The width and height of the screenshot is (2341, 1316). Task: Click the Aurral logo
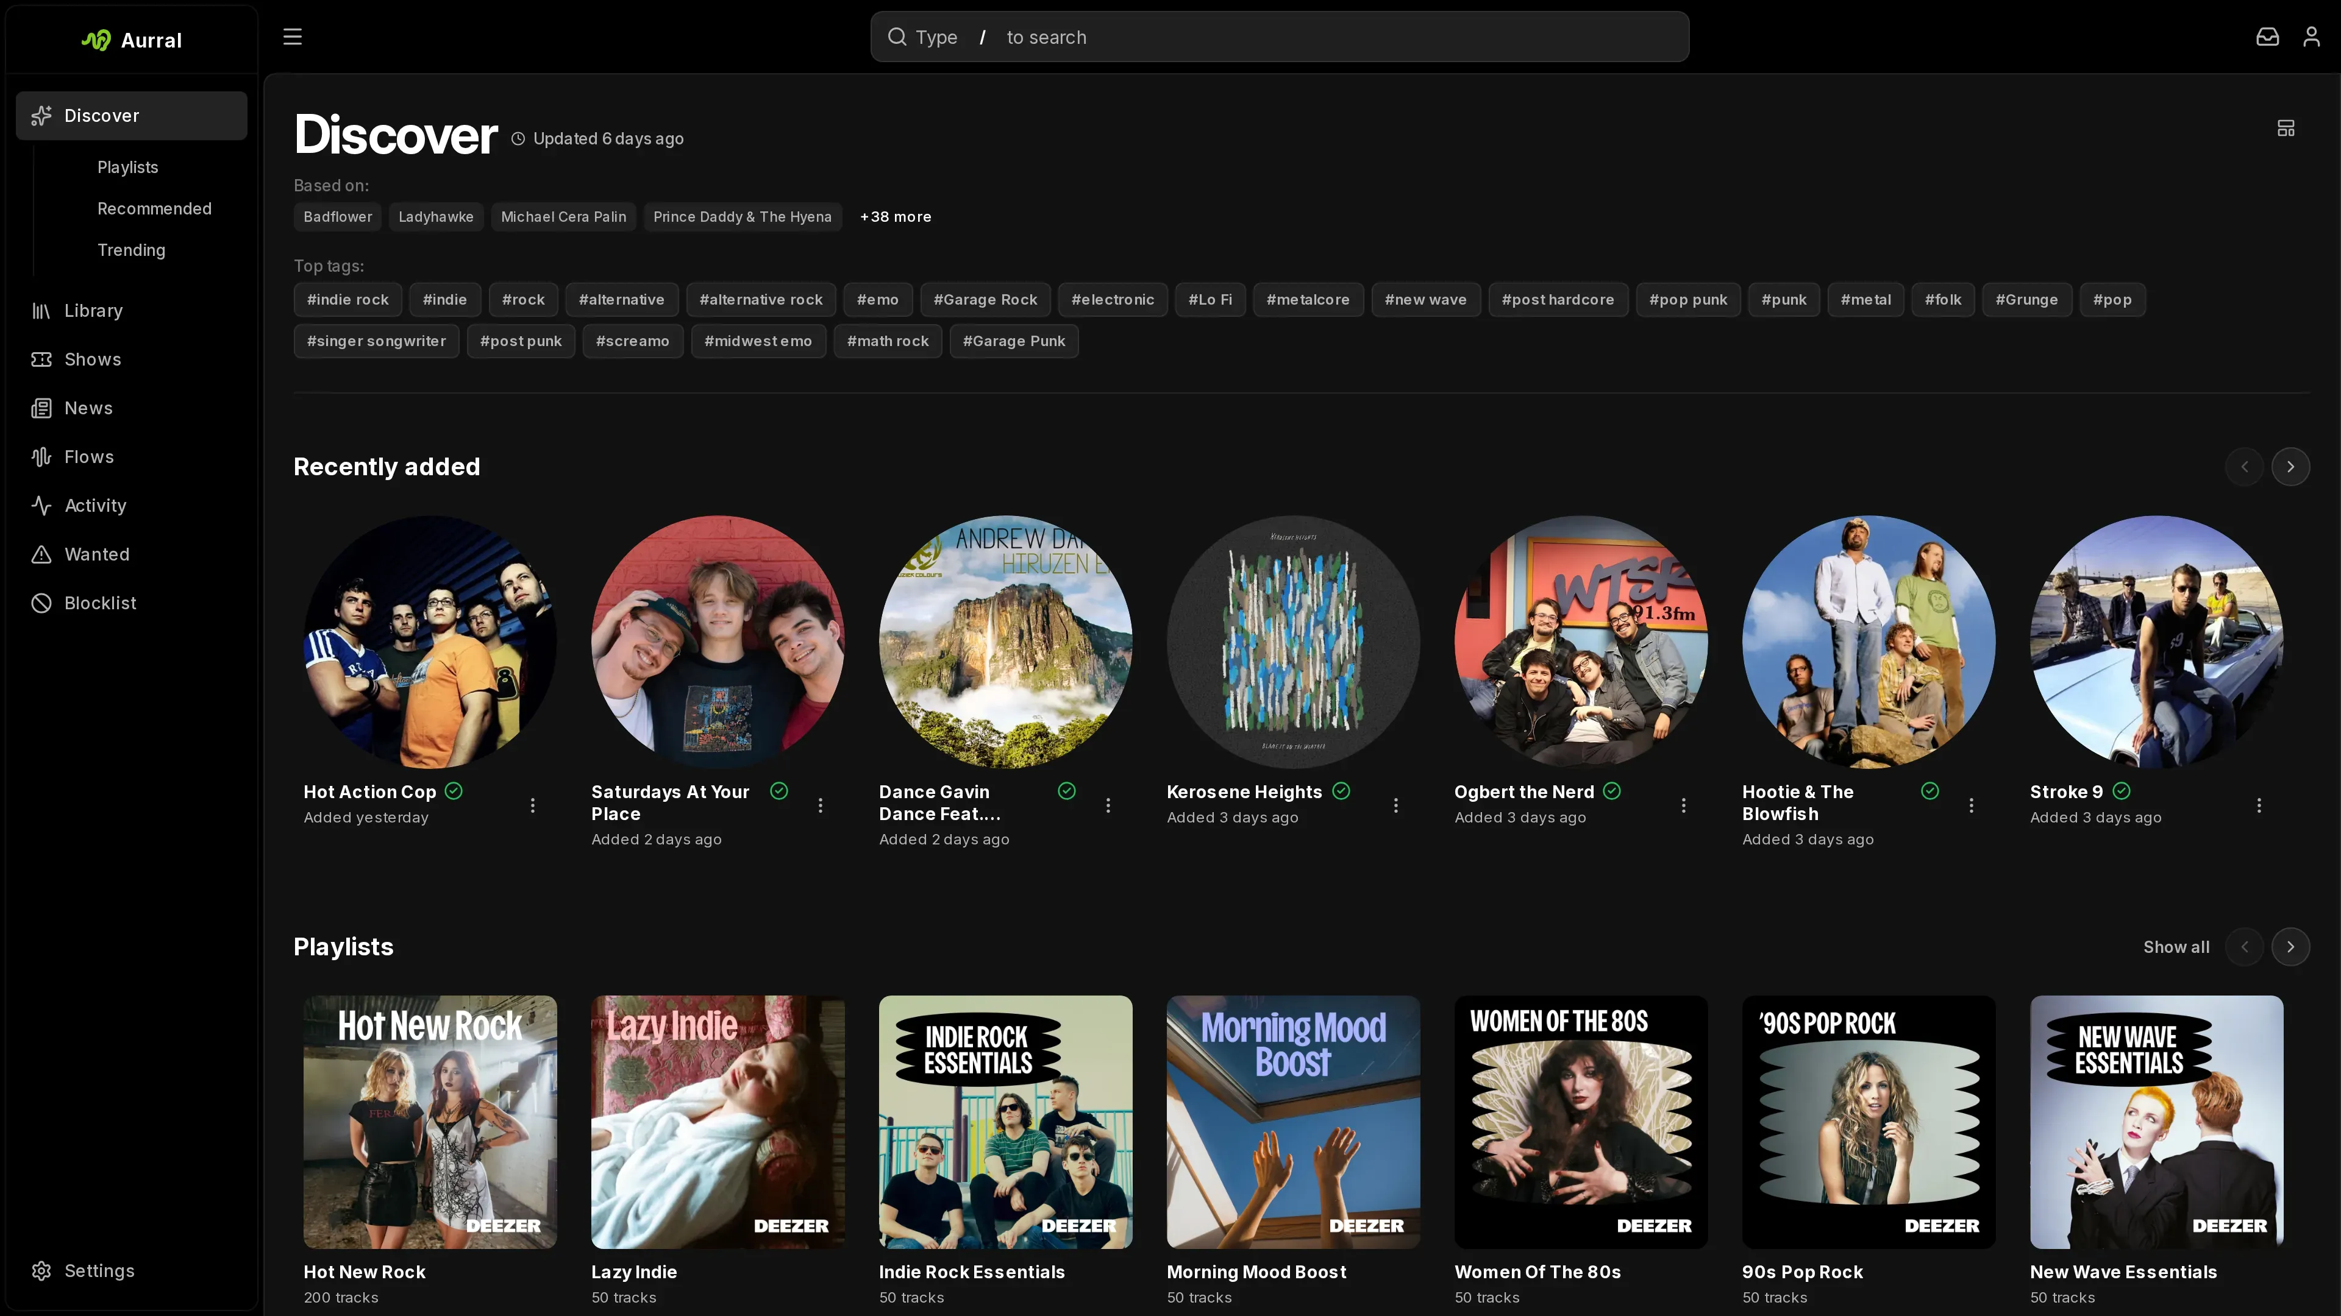click(132, 40)
